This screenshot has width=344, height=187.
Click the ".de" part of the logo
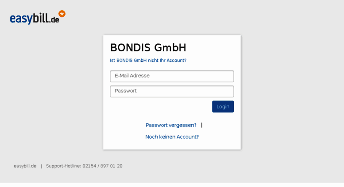pos(54,20)
